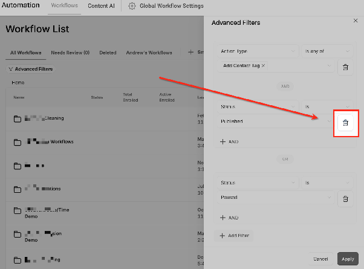This screenshot has height=269, width=364.
Task: Close the Advanced Filters panel
Action: pos(356,21)
